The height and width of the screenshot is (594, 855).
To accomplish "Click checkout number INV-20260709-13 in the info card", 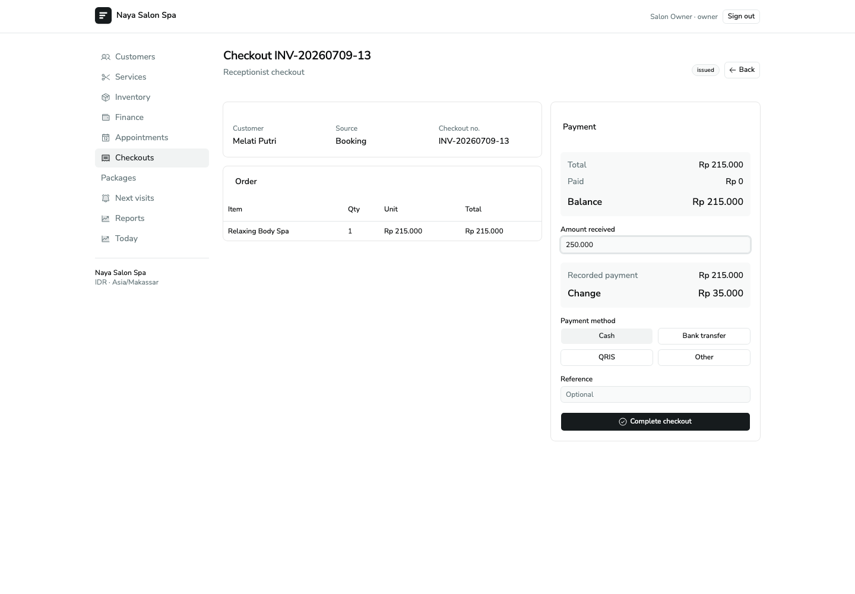I will (474, 141).
